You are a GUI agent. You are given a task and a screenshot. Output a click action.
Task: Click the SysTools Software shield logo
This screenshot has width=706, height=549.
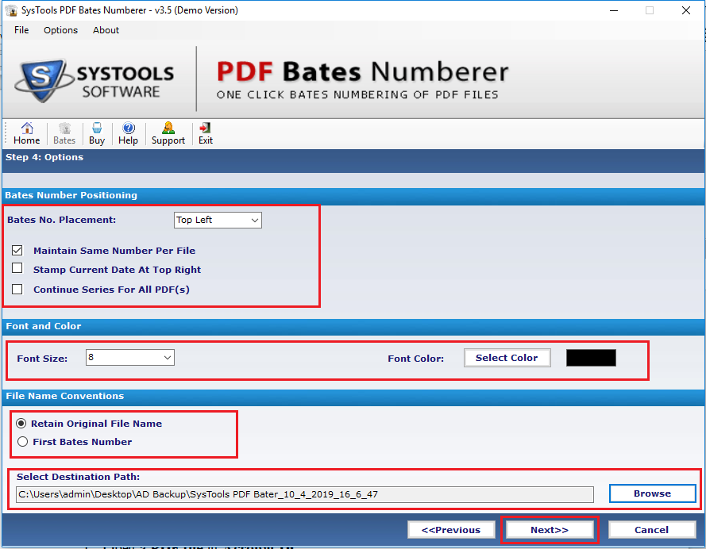point(43,80)
